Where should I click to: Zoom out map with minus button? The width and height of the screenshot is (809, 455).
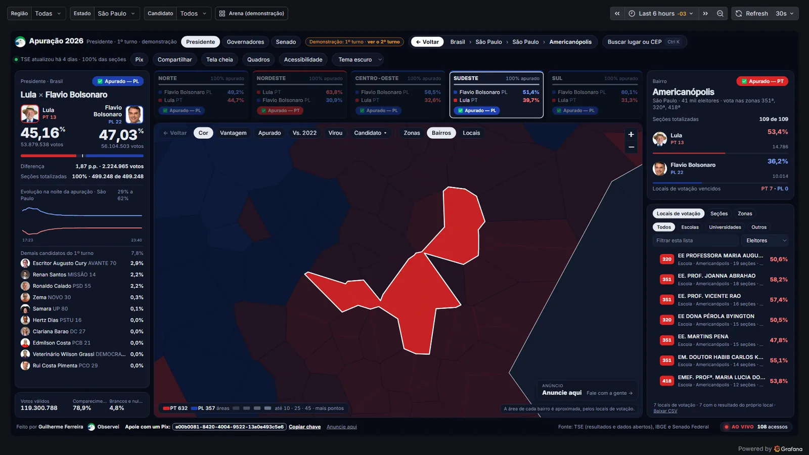[x=631, y=147]
